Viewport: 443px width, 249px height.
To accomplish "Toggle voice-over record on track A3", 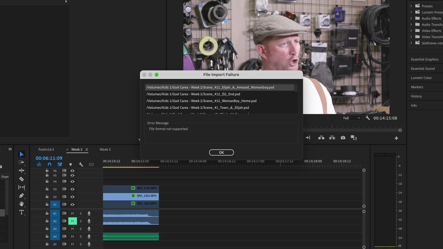I will click(89, 229).
